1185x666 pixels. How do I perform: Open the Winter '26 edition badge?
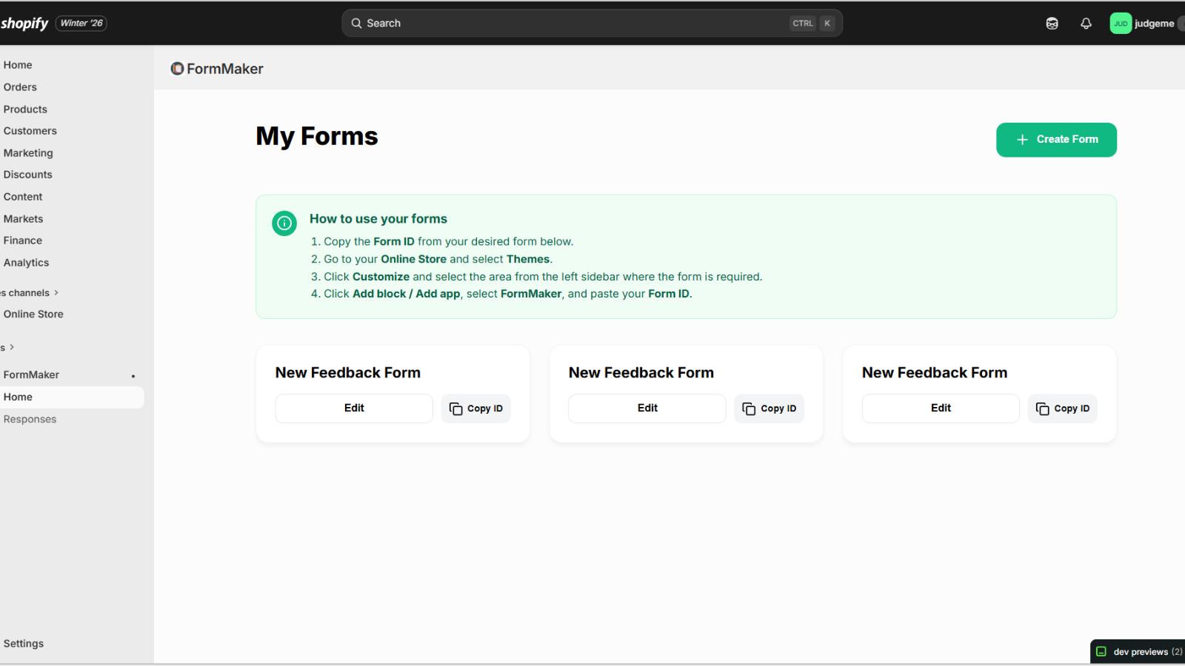coord(81,24)
